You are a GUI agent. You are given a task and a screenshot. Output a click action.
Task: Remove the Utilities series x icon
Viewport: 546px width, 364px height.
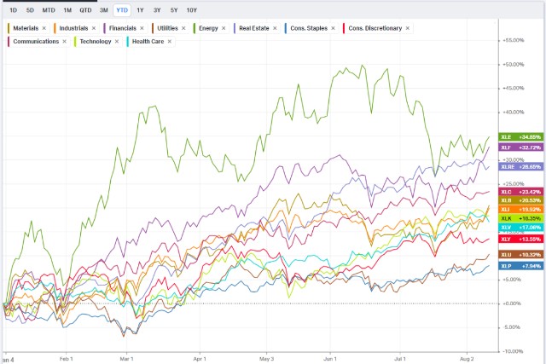(x=183, y=28)
